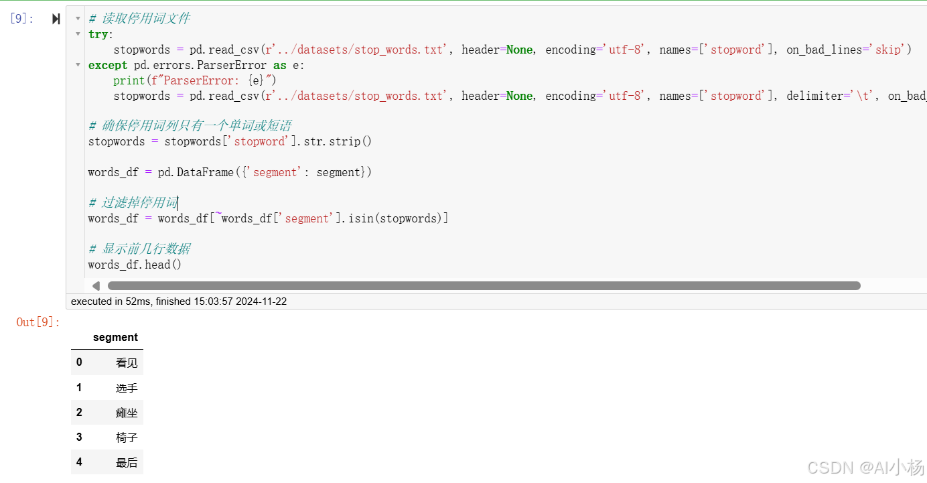Click the output table cell '看见'
This screenshot has width=927, height=483.
pyautogui.click(x=127, y=362)
